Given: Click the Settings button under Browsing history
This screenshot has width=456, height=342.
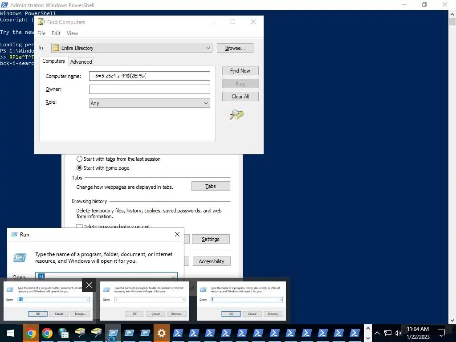Looking at the screenshot, I should (x=211, y=239).
